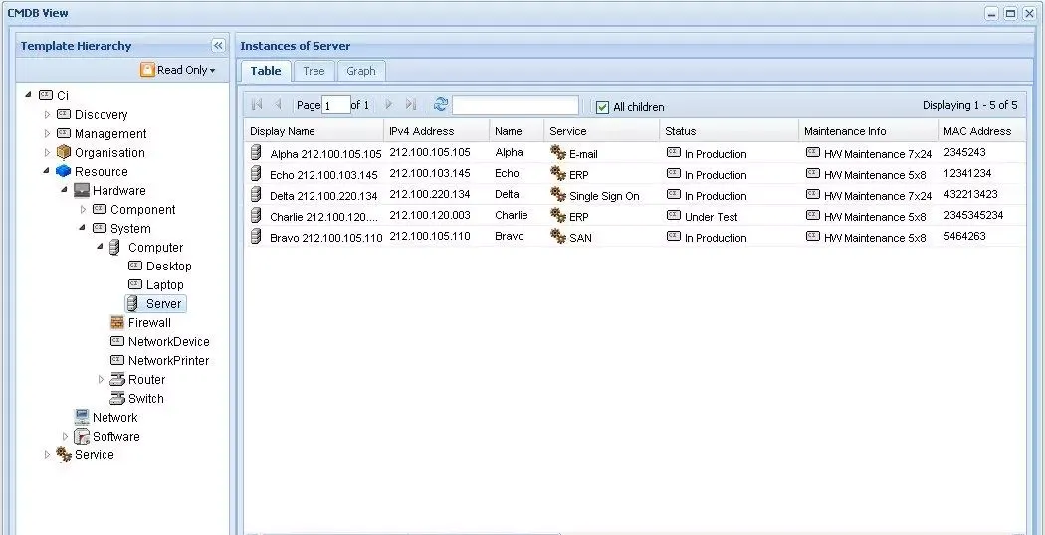Click gears icon beside SAN service
The height and width of the screenshot is (535, 1045).
click(x=557, y=236)
